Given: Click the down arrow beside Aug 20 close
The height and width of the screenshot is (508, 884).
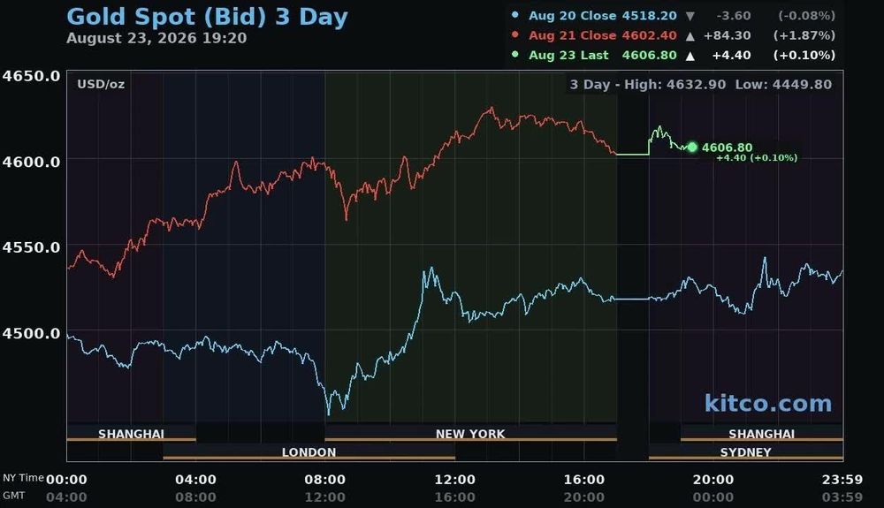Looking at the screenshot, I should click(x=690, y=16).
